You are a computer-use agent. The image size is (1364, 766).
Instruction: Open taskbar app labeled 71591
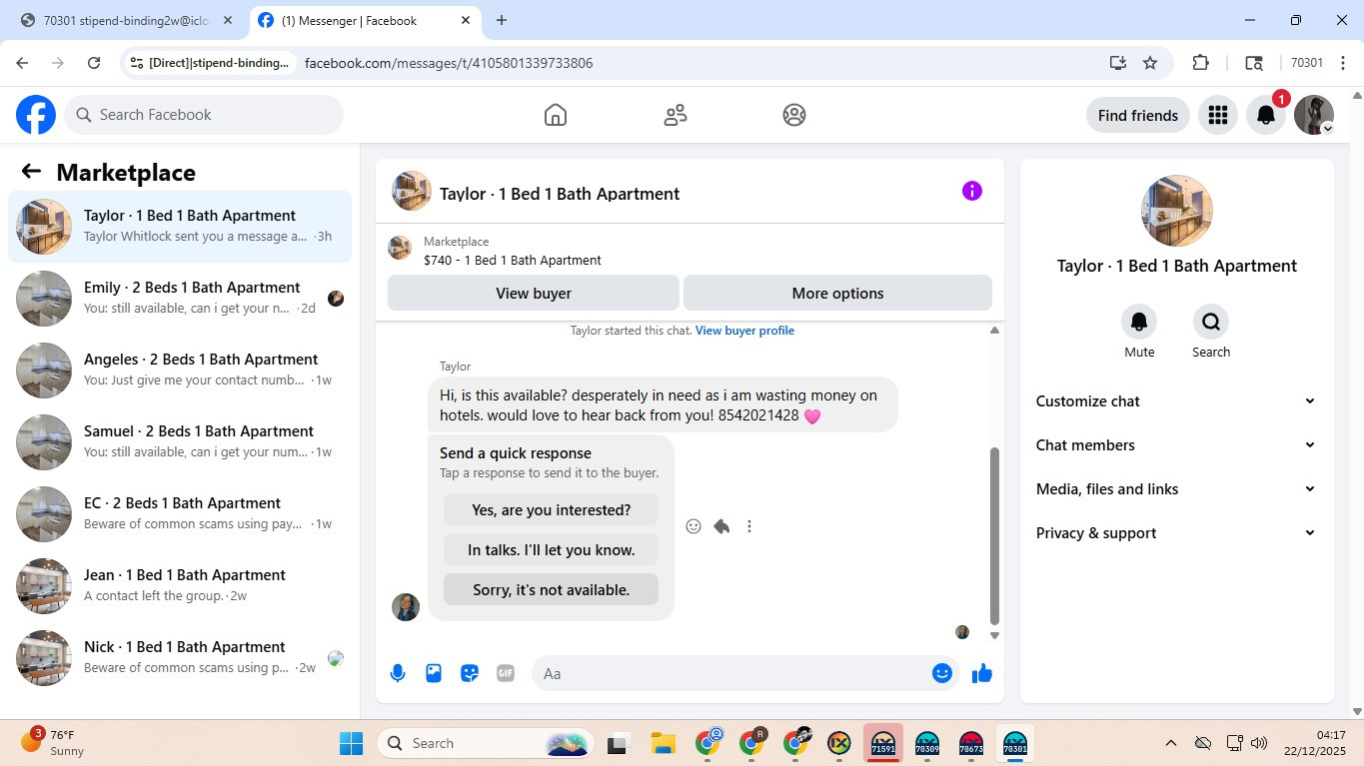click(x=883, y=743)
